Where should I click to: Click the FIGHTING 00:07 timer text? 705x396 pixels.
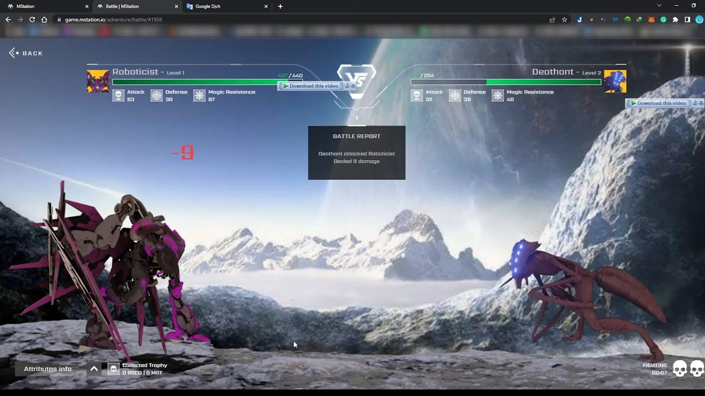pos(655,369)
